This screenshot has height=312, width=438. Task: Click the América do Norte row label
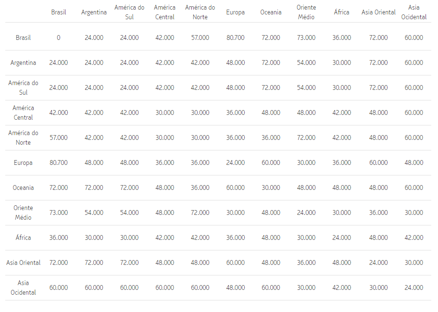pos(23,137)
